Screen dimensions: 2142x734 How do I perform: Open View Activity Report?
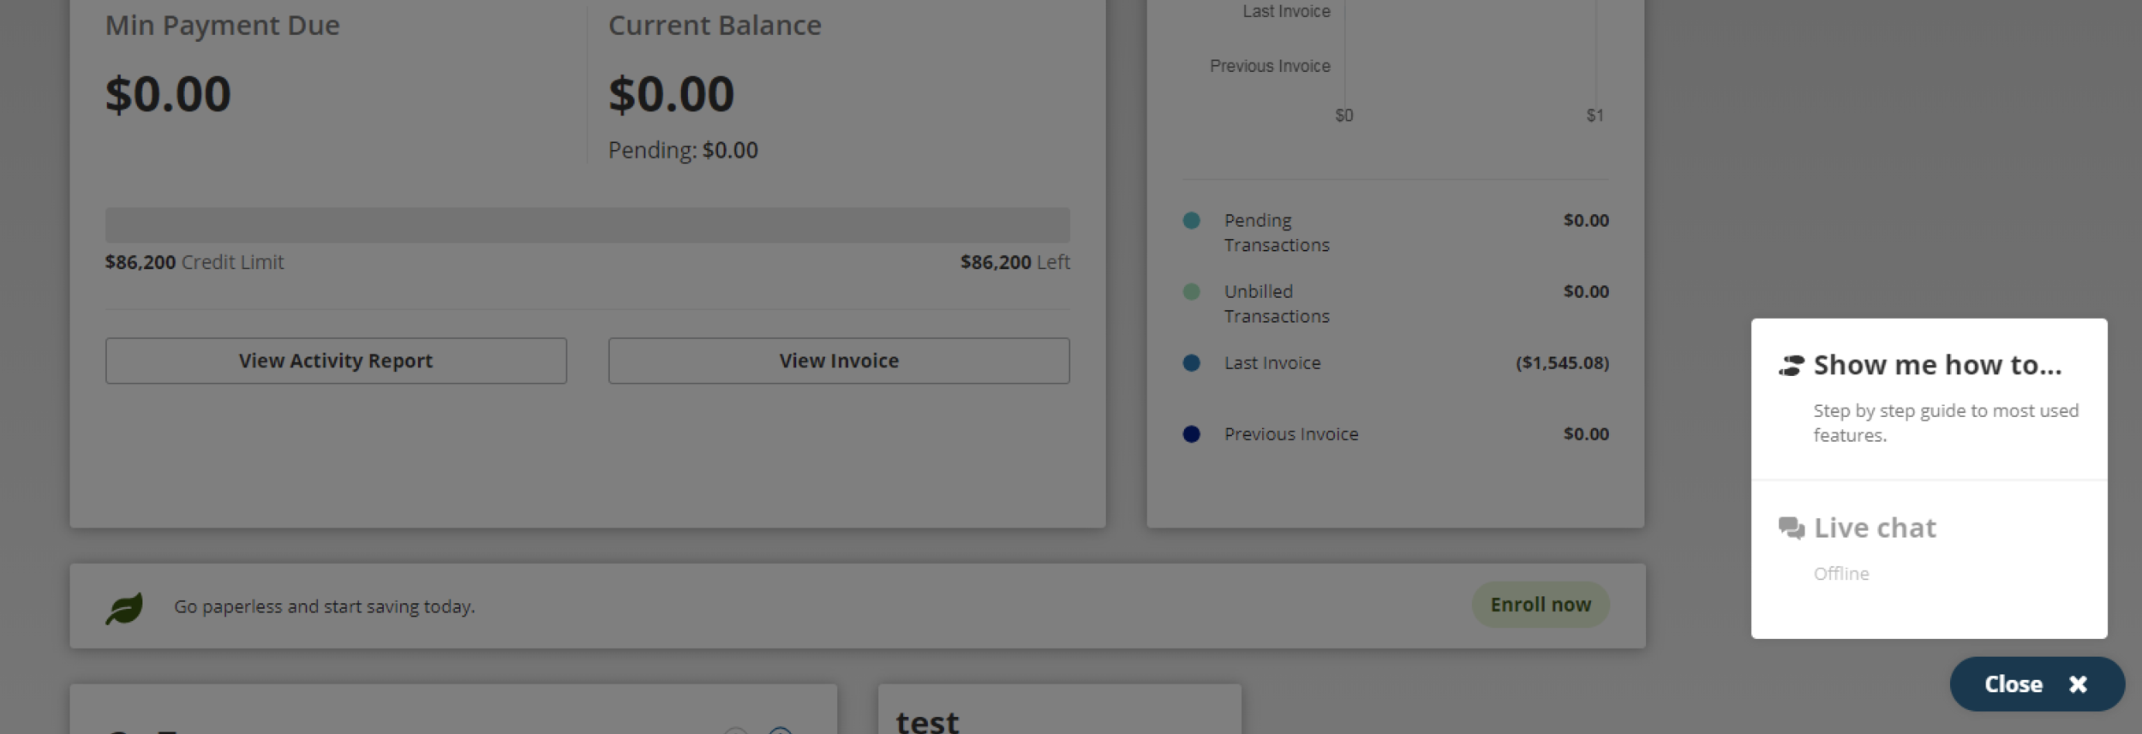click(336, 361)
